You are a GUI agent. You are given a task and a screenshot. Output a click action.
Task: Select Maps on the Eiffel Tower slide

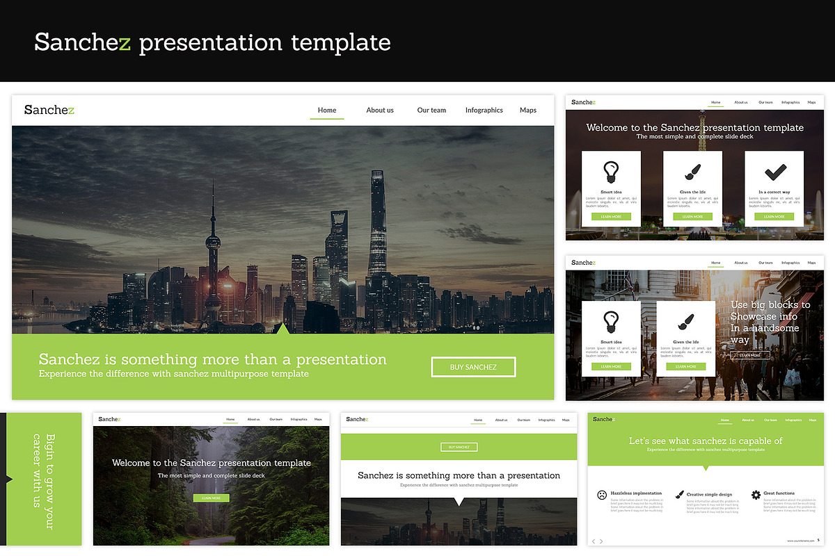[811, 102]
